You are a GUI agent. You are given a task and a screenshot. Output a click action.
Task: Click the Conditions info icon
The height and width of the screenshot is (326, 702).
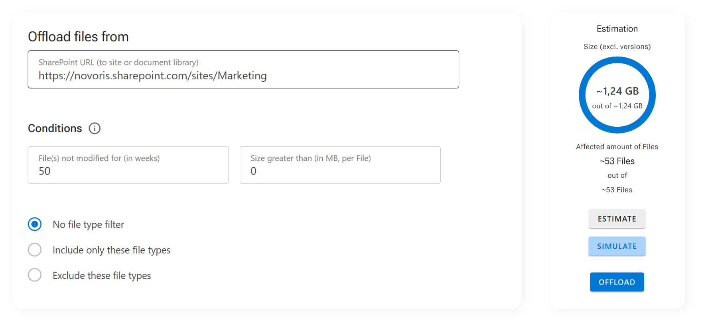(x=95, y=128)
